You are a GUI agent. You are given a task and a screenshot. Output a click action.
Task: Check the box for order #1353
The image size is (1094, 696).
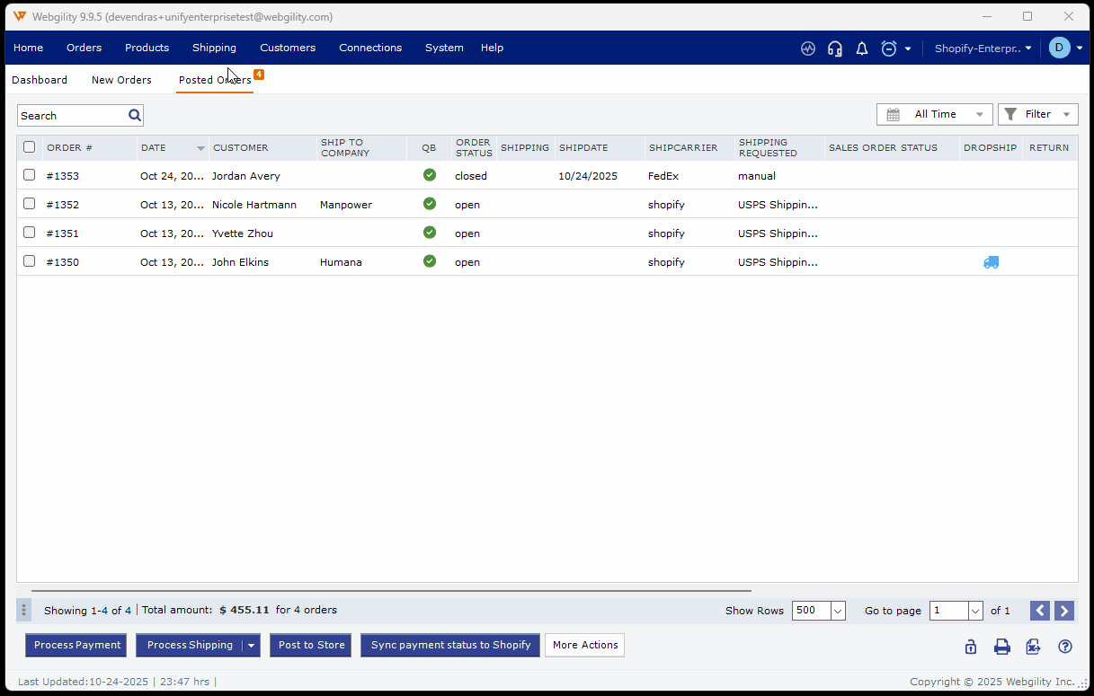(30, 175)
